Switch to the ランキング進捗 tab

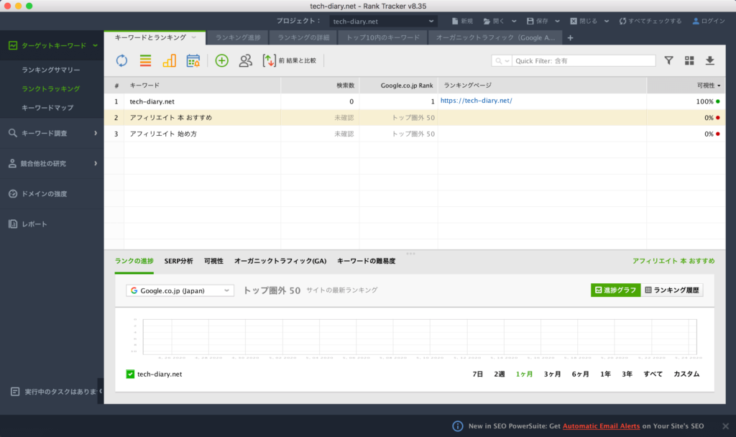(238, 37)
